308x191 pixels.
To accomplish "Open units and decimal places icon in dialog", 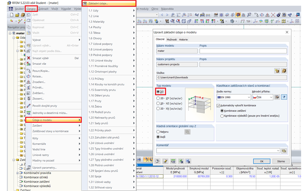I will (173, 161).
